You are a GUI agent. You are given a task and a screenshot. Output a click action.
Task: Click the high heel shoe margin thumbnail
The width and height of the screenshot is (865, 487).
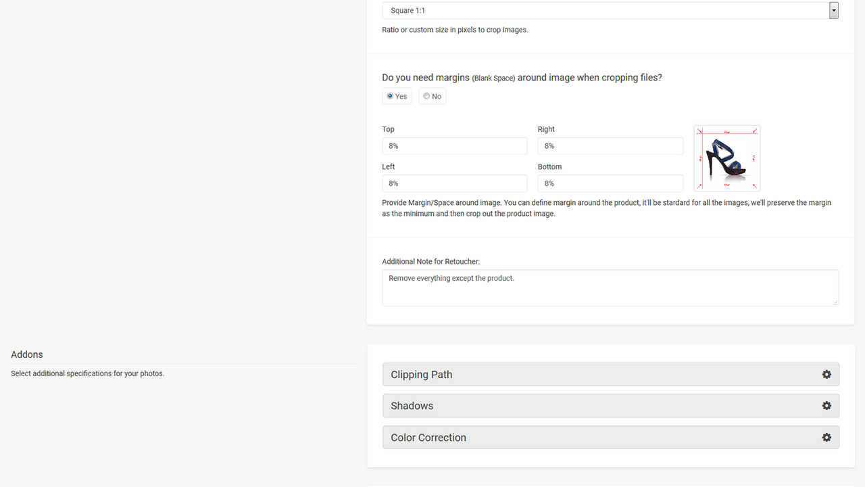pos(727,158)
